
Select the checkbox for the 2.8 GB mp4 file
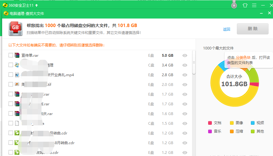pyautogui.click(x=11, y=75)
